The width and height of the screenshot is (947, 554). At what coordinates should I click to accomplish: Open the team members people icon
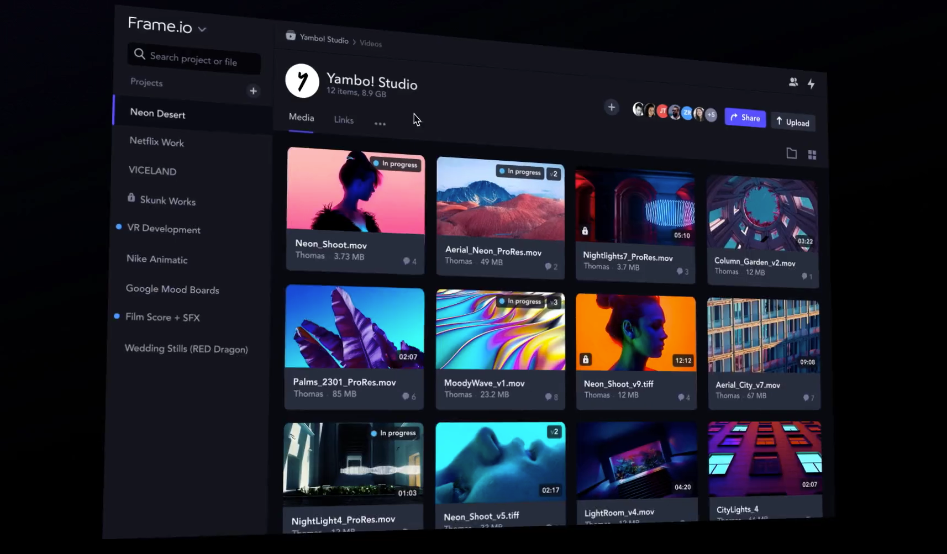click(793, 82)
